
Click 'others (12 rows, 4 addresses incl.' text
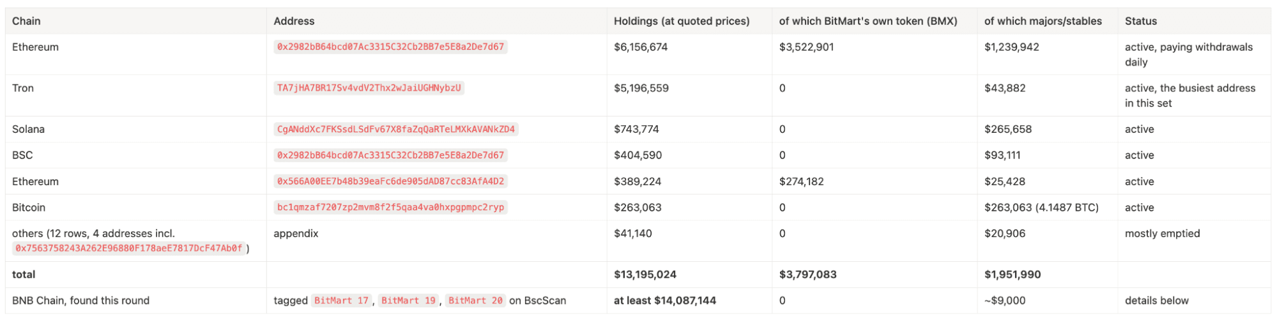click(93, 234)
